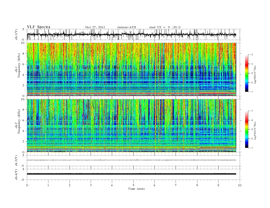Click the "ch.4(V)" axis label
270x208 pixels.
(16, 174)
